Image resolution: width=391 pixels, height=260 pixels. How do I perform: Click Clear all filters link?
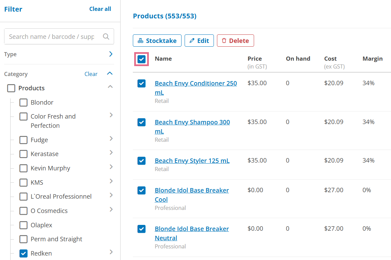tap(100, 9)
